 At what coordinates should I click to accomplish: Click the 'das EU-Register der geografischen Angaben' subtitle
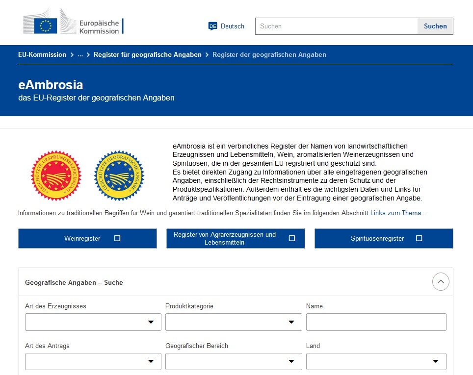coord(96,98)
